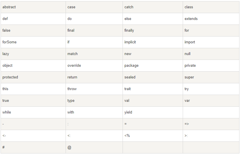Click the 'import' keyword text
240x154 pixels.
(190, 42)
